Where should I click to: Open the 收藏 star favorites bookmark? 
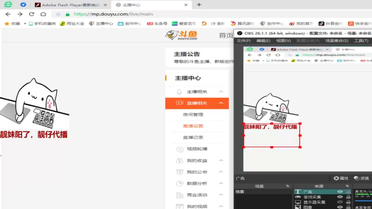13,24
